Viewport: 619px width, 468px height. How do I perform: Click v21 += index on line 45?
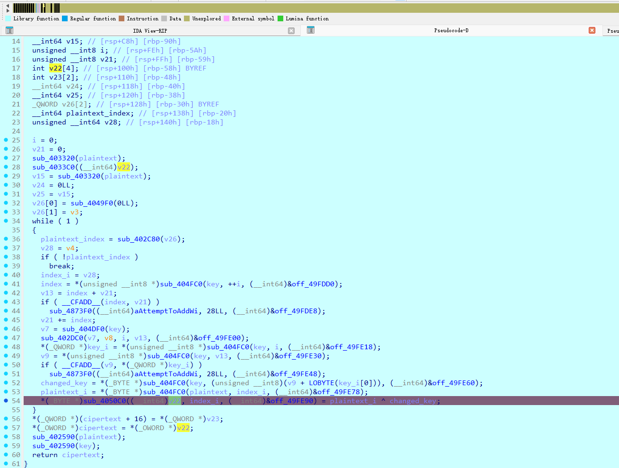pyautogui.click(x=68, y=320)
